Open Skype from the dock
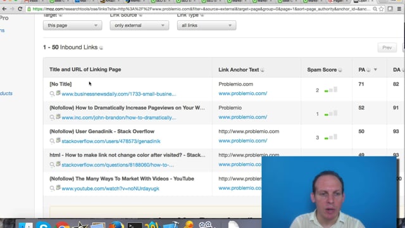The width and height of the screenshot is (405, 228). click(43, 225)
